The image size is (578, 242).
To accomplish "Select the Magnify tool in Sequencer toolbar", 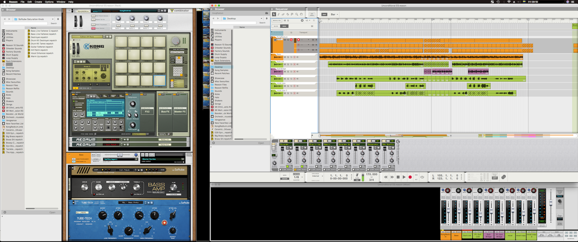I will pyautogui.click(x=297, y=14).
